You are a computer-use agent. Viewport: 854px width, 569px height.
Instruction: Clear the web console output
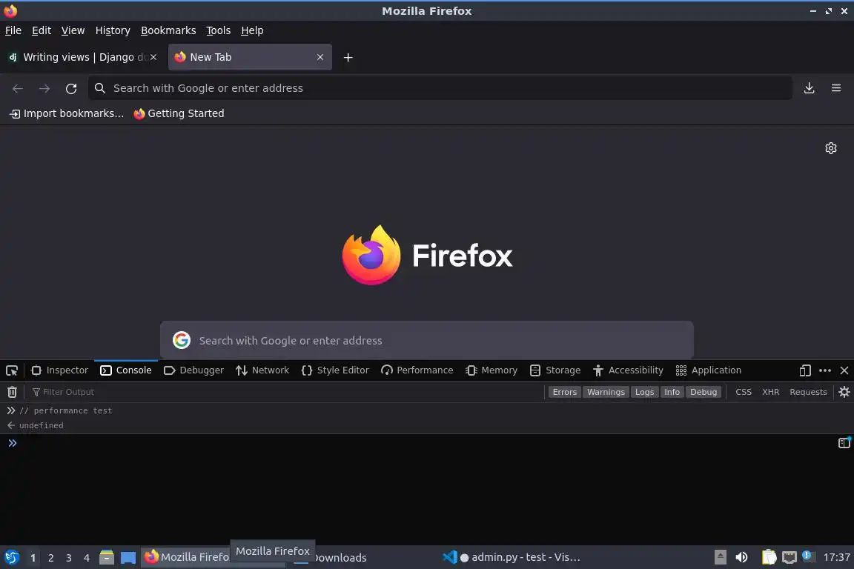point(12,391)
